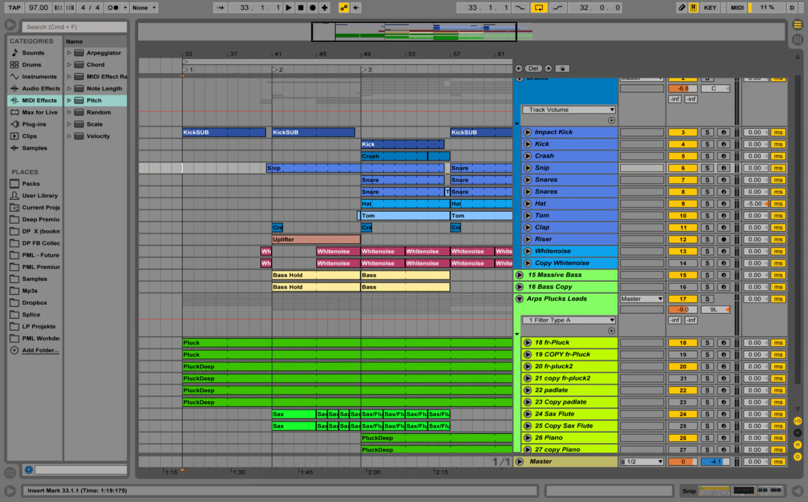
Task: Click the Add Folder link
Action: click(x=40, y=350)
